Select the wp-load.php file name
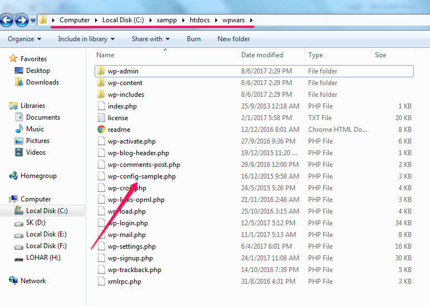This screenshot has height=306, width=430. [x=126, y=211]
